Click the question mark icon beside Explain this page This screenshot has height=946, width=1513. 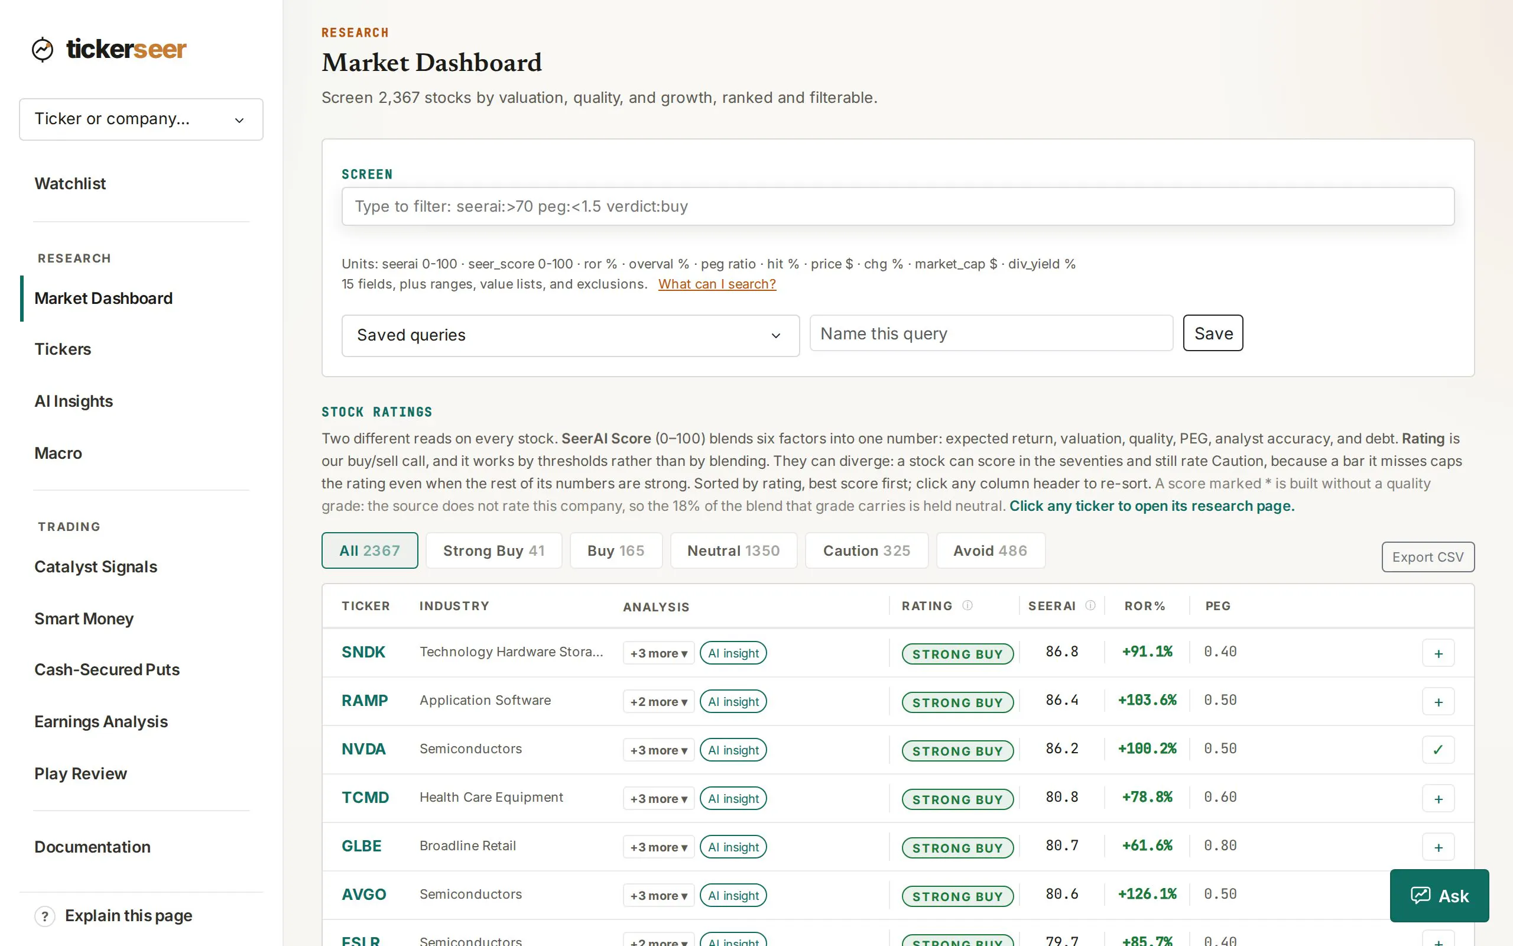44,916
